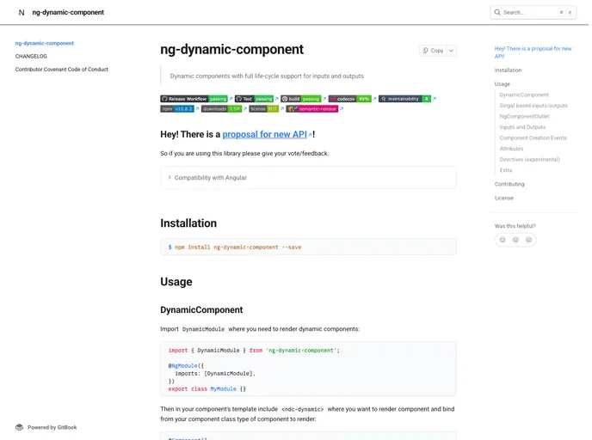Click the npm v10.8.2 badge
Screen dimensions: 592x440
[x=177, y=109]
